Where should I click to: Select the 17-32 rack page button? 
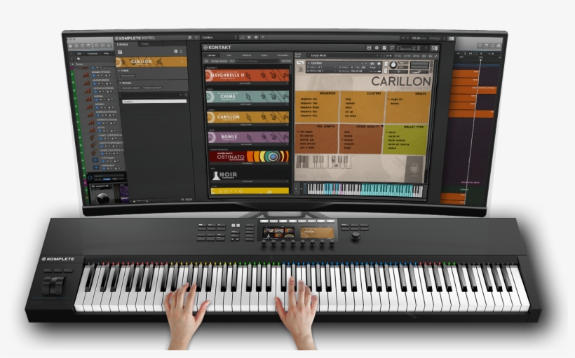pyautogui.click(x=398, y=56)
